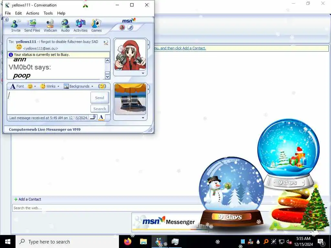Expand menu under my display picture

(x=143, y=118)
